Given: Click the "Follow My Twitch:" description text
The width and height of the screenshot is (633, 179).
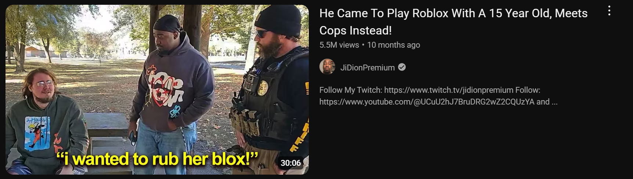Looking at the screenshot, I should (351, 90).
